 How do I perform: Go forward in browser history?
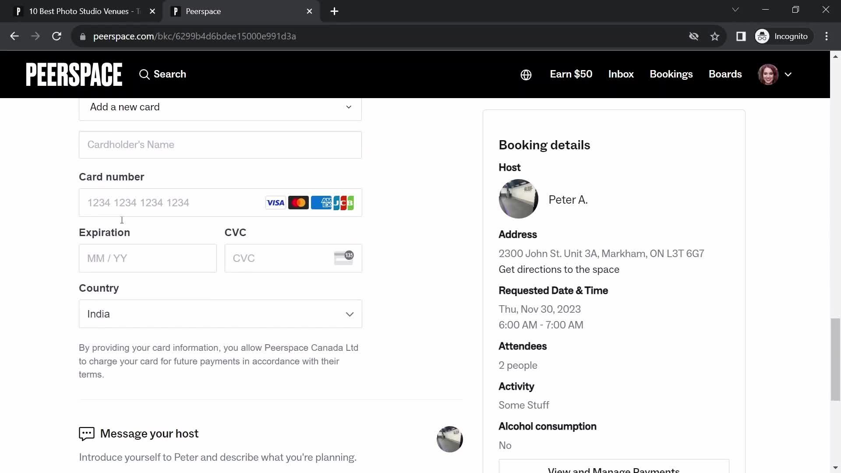pos(35,36)
